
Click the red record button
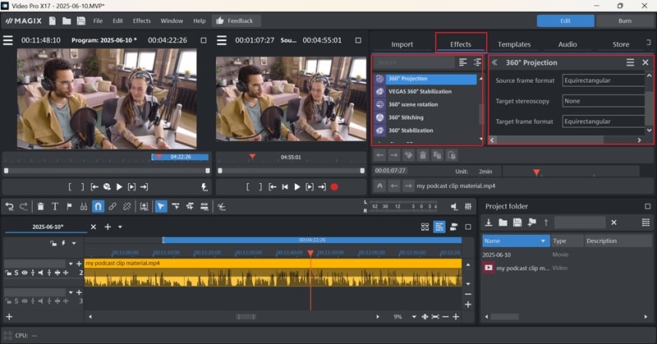pos(334,187)
